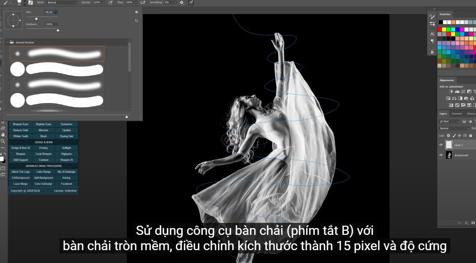Click Sky AI Sadesign button
The height and width of the screenshot is (263, 476).
[67, 171]
